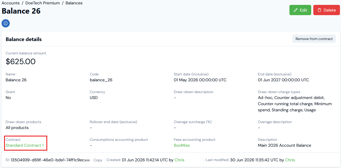Click the balance ID string

coord(50,160)
